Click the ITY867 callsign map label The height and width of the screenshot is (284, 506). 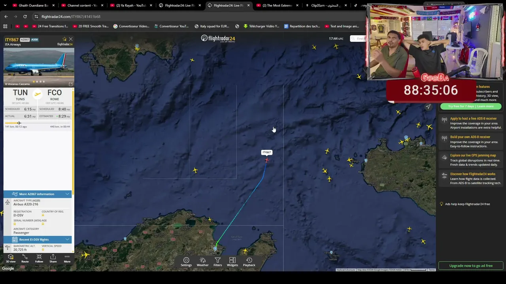(x=267, y=152)
